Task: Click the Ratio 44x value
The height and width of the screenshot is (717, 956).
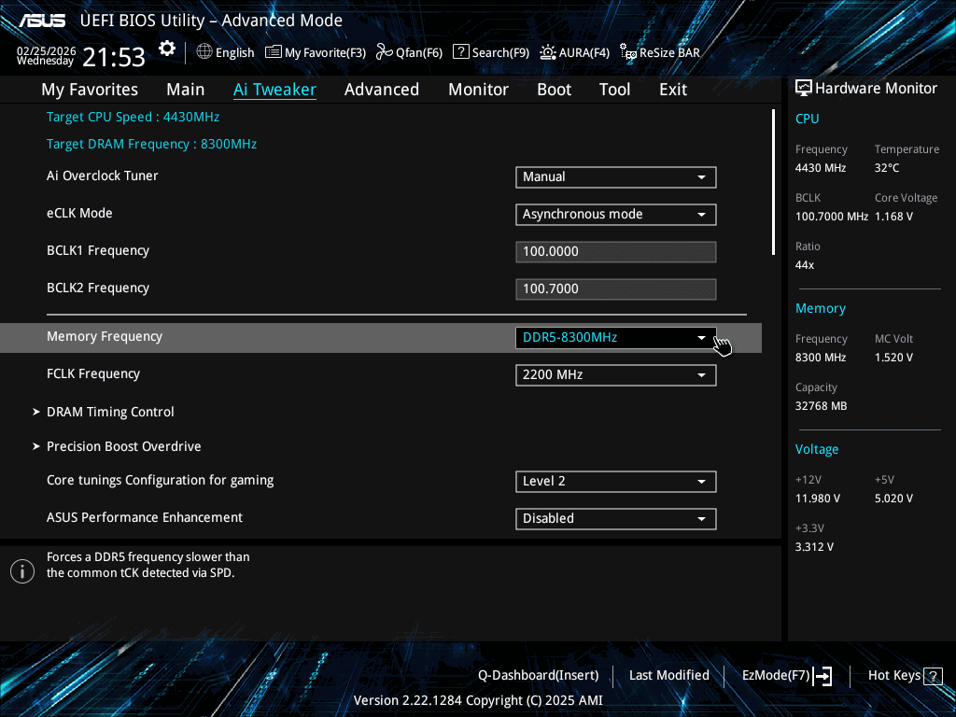Action: click(804, 265)
